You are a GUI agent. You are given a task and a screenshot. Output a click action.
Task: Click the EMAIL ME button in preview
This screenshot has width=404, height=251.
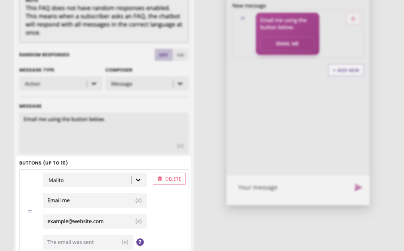click(x=288, y=44)
